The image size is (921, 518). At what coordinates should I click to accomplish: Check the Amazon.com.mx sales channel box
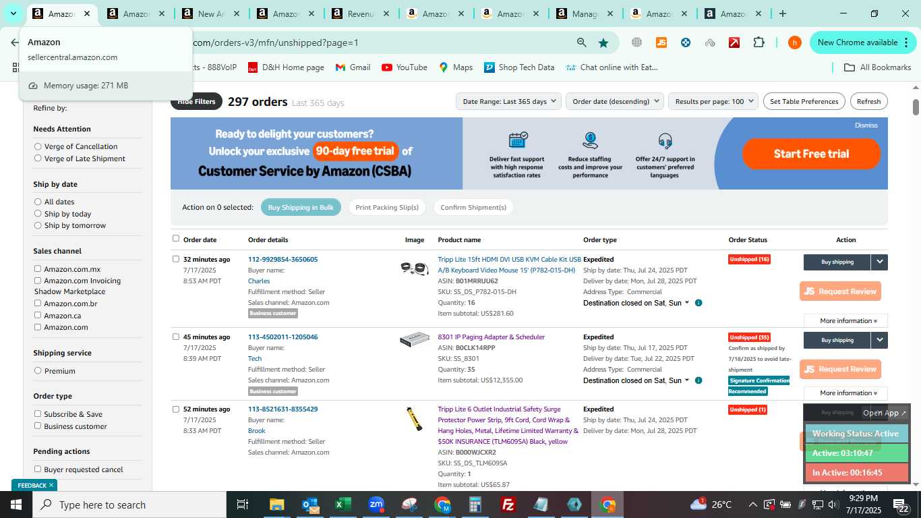point(38,268)
